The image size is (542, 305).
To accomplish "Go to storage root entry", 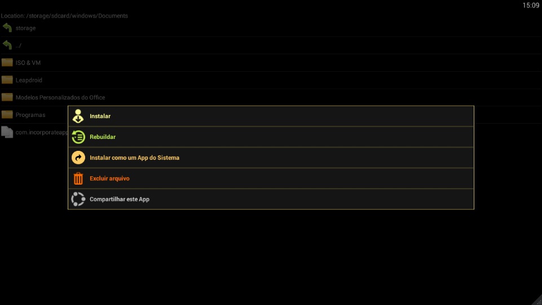I will [271, 28].
